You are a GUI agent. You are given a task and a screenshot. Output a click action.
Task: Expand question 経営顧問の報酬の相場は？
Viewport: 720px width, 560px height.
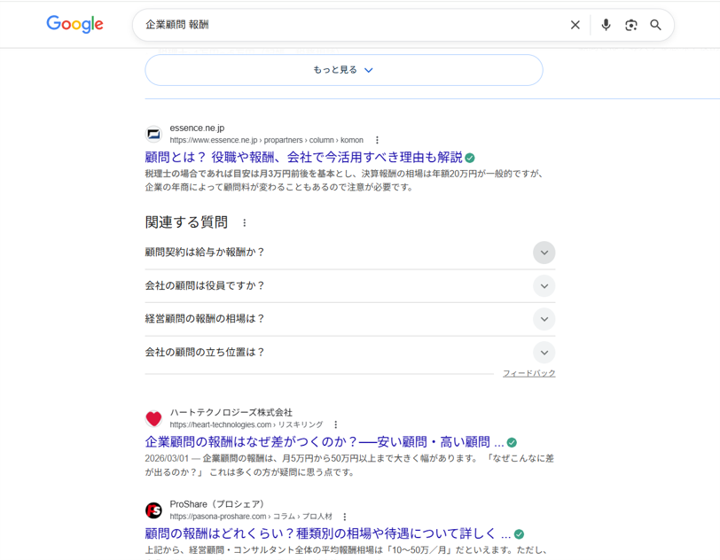544,319
